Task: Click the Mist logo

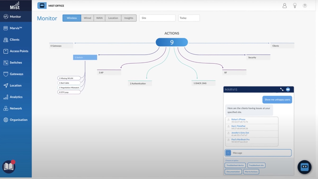Action: pyautogui.click(x=15, y=5)
